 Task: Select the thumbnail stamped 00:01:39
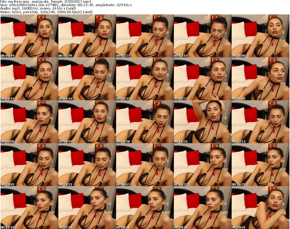coord(87,36)
